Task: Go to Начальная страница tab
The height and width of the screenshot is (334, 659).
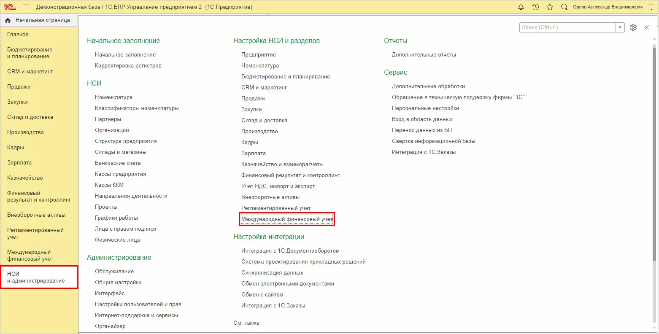Action: click(39, 20)
